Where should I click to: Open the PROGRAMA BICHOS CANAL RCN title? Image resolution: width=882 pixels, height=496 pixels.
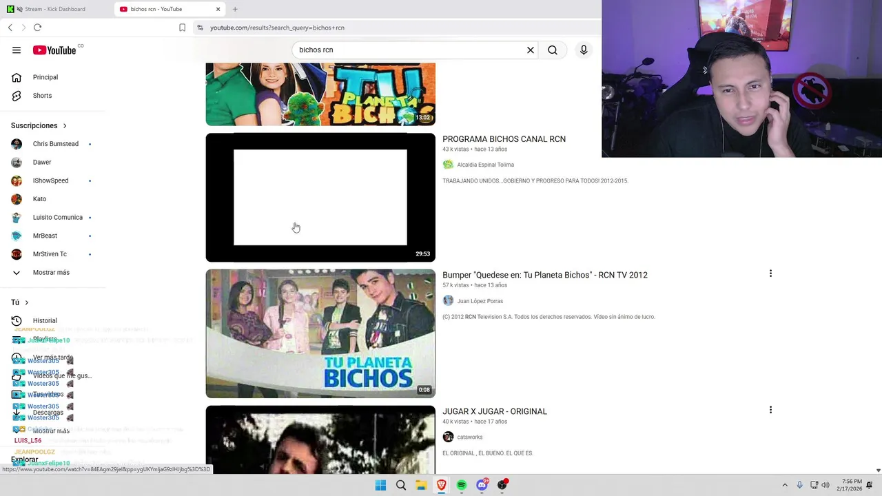tap(504, 139)
